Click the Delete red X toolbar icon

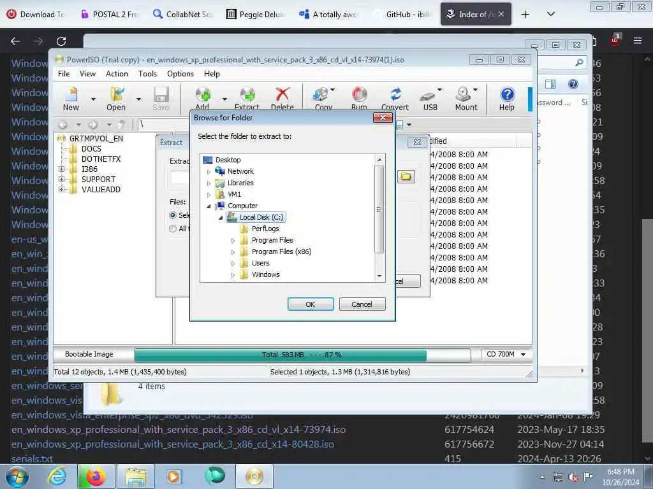282,97
